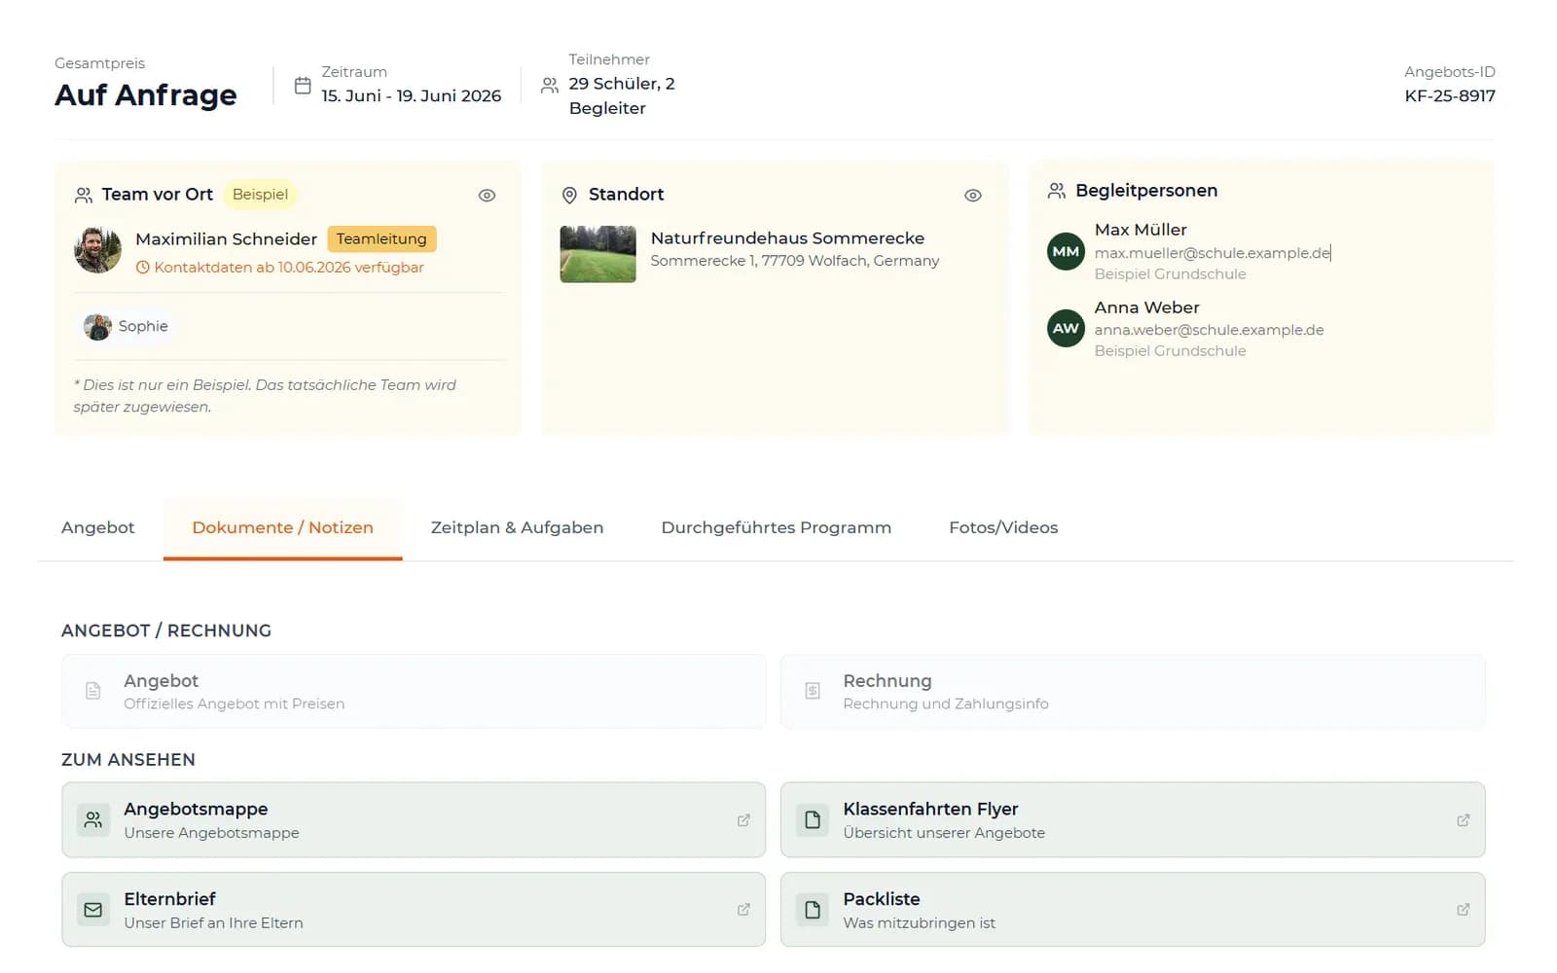The width and height of the screenshot is (1557, 973).
Task: Select the Dokumente / Notizen tab
Action: [x=282, y=527]
